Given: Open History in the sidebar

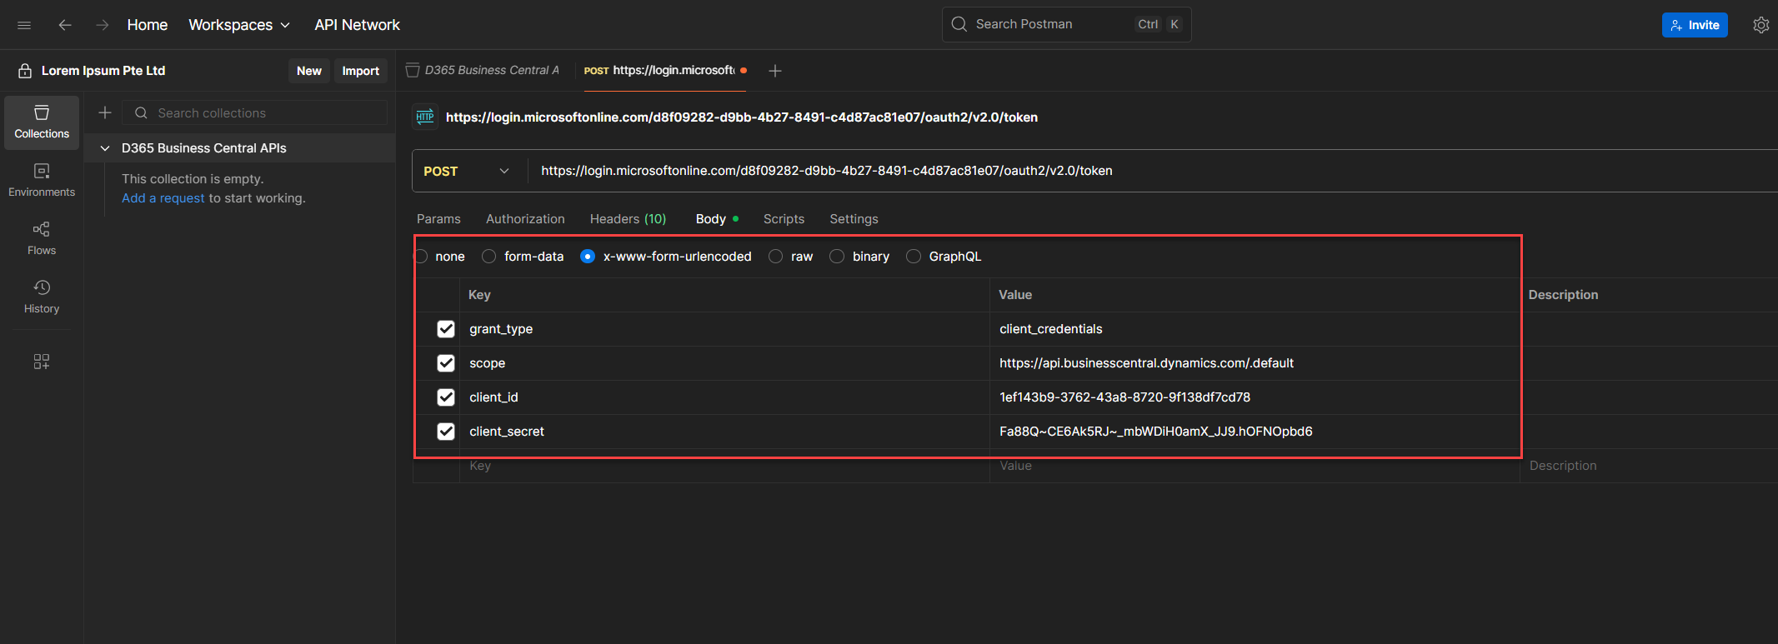Looking at the screenshot, I should pyautogui.click(x=42, y=297).
